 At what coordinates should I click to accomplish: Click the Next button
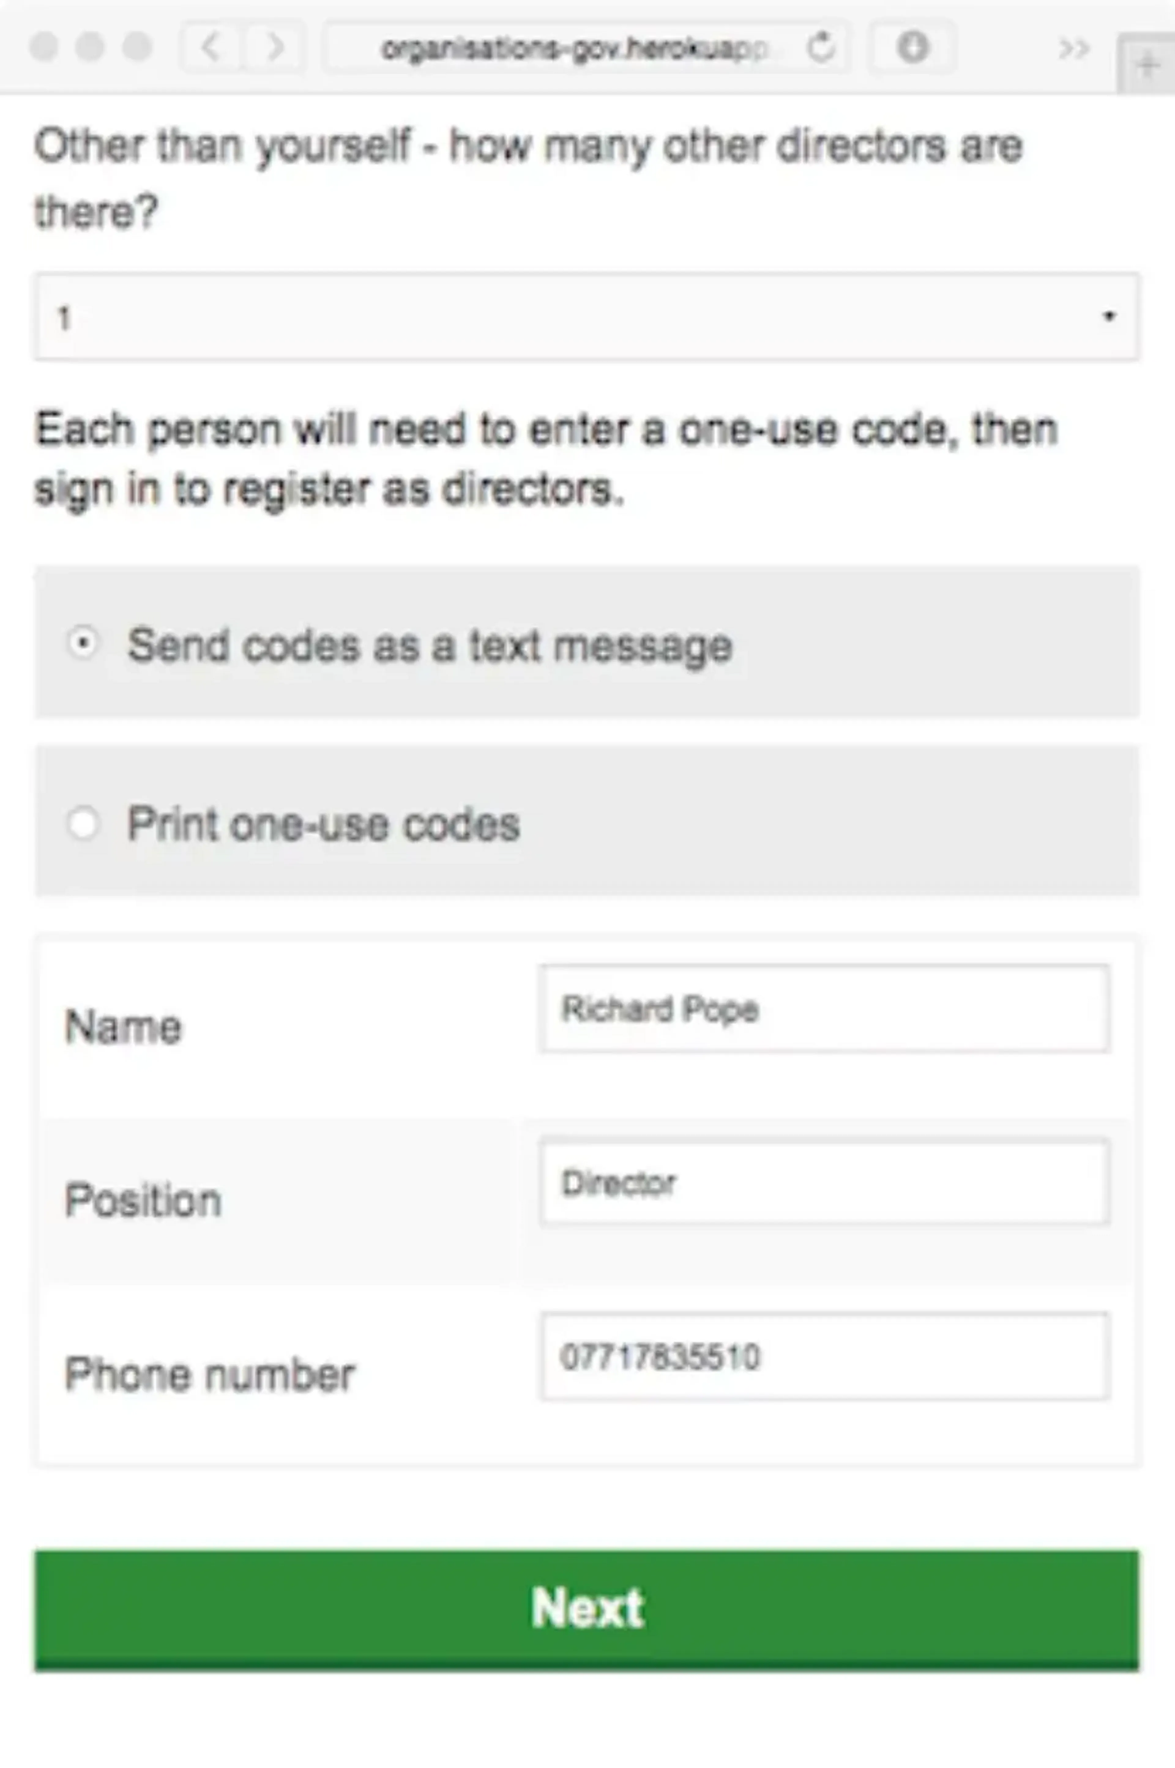(x=587, y=1609)
